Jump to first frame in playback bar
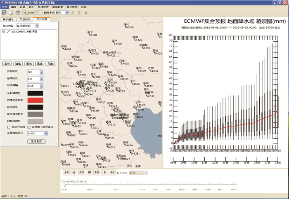Viewport: 289px width, 199px height. pos(66,172)
